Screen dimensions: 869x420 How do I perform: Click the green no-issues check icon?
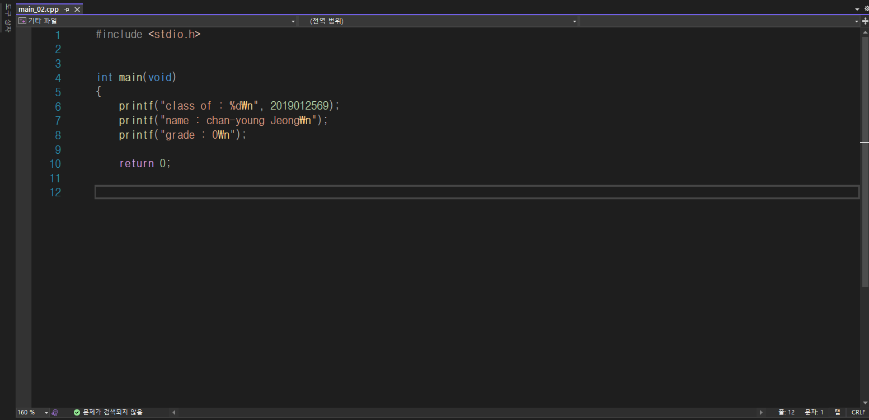[77, 412]
